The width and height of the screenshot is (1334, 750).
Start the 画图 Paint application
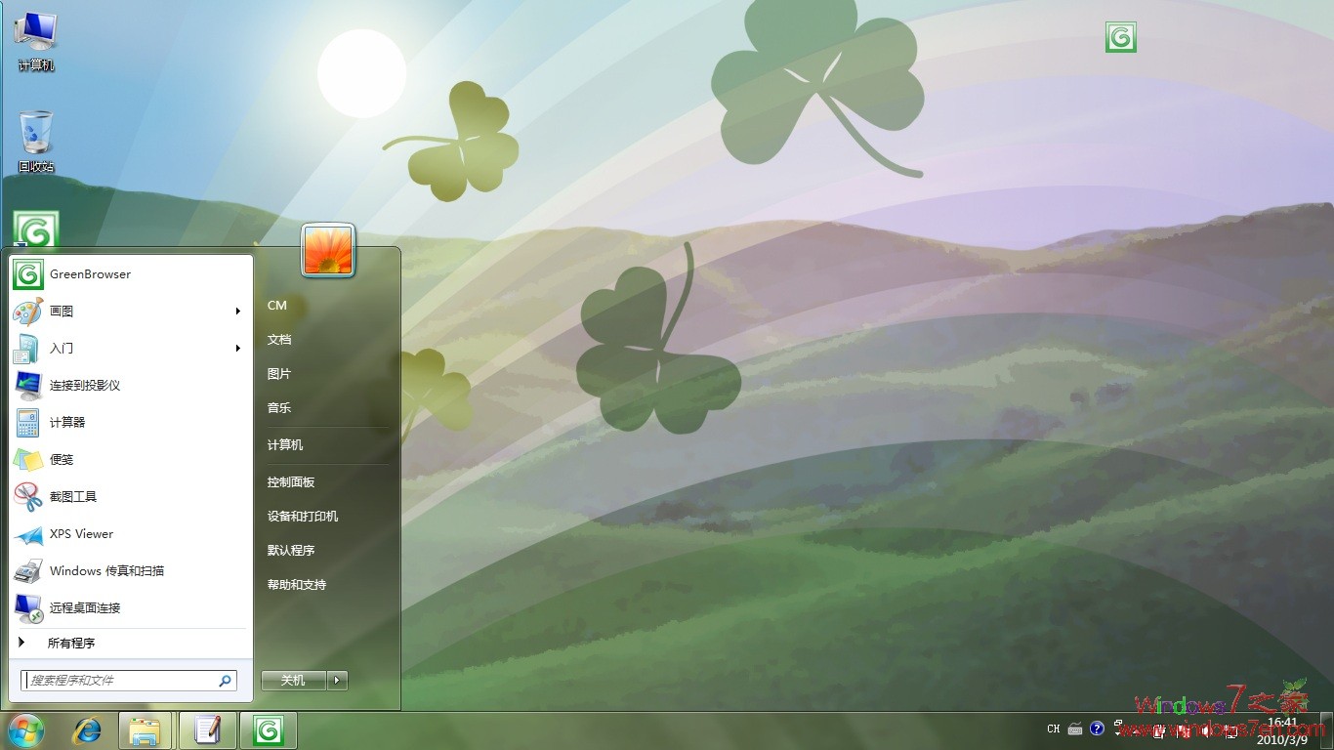(x=61, y=311)
